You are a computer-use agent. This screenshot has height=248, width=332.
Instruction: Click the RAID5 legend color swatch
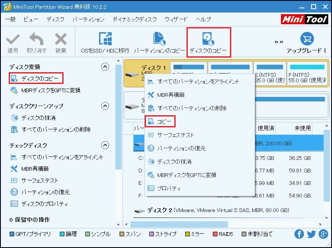pos(215,234)
